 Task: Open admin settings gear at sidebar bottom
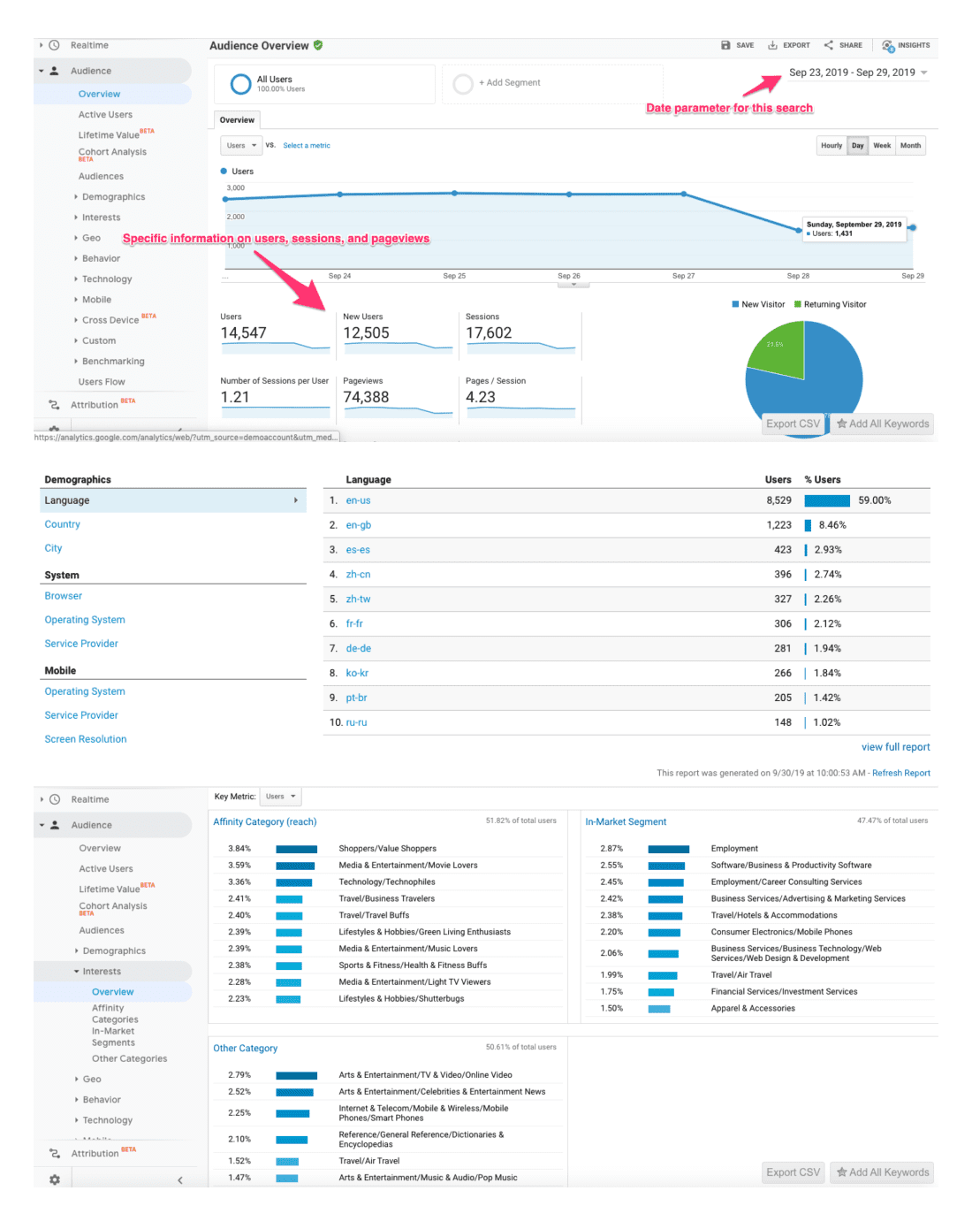53,1179
